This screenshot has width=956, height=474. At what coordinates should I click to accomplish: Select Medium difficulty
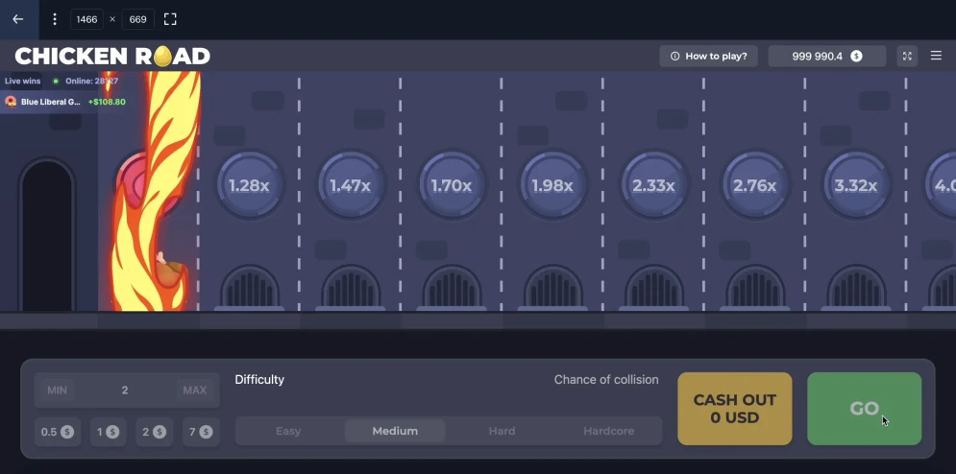click(395, 431)
